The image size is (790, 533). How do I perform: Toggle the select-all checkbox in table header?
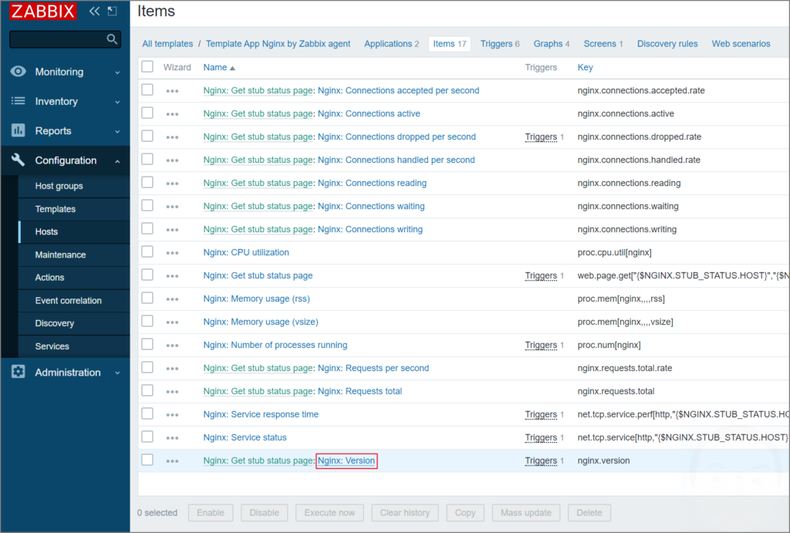147,66
